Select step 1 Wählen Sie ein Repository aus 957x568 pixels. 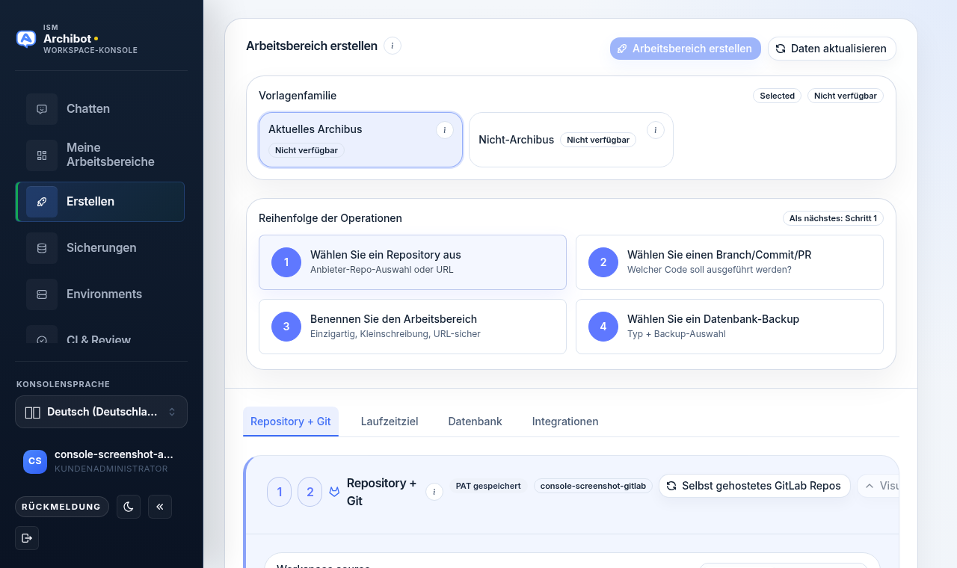(413, 262)
